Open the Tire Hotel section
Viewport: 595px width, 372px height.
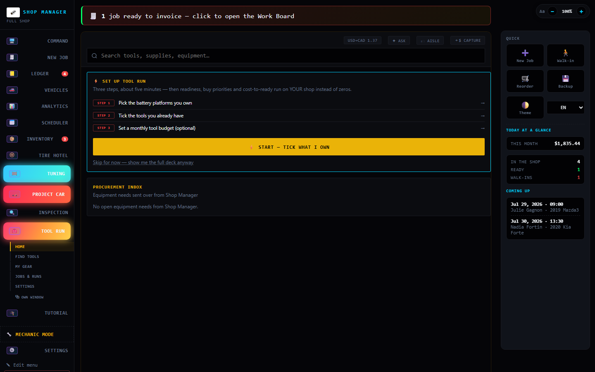[37, 155]
